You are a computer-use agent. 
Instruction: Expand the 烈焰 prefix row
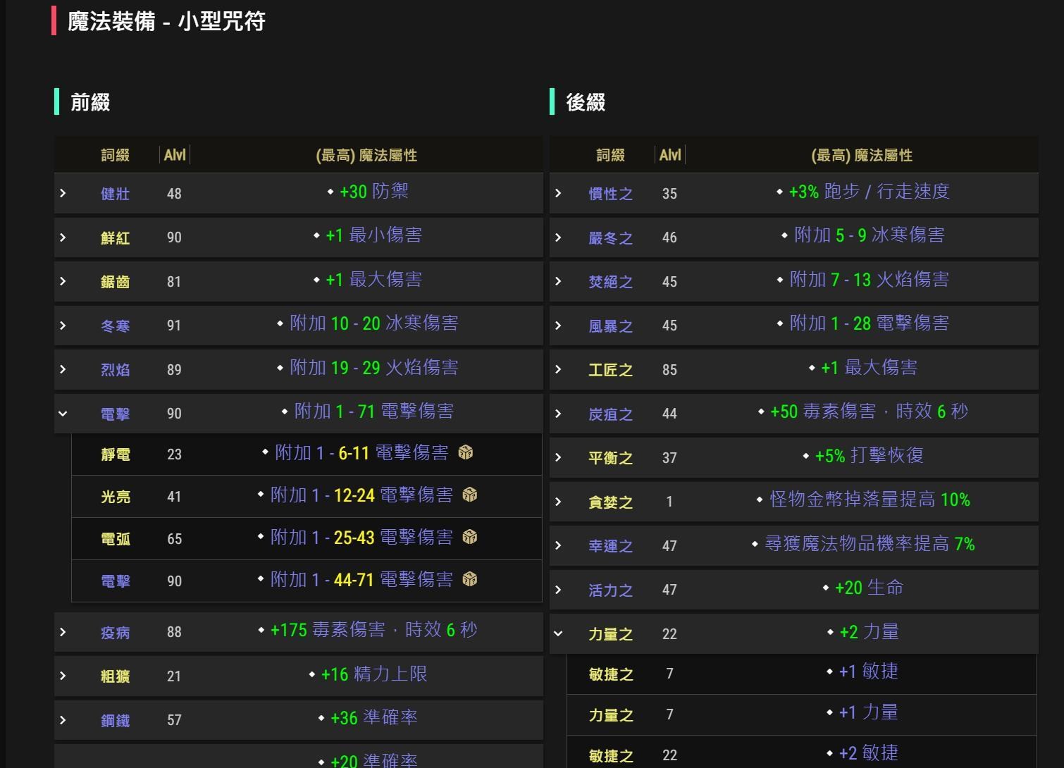tap(63, 369)
